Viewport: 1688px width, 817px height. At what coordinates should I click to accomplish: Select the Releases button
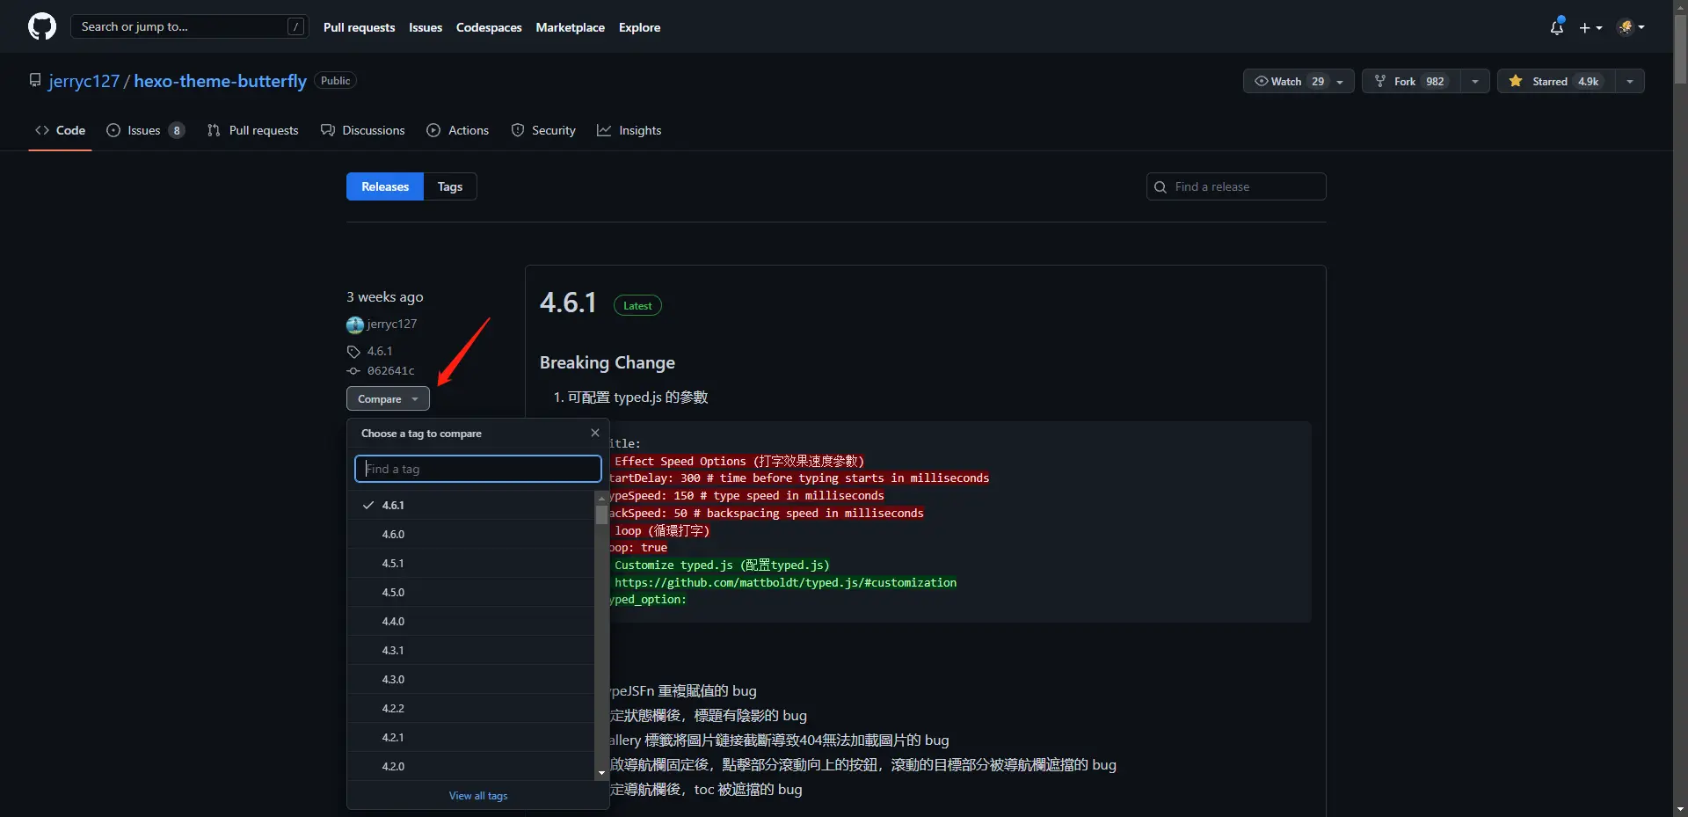(385, 186)
